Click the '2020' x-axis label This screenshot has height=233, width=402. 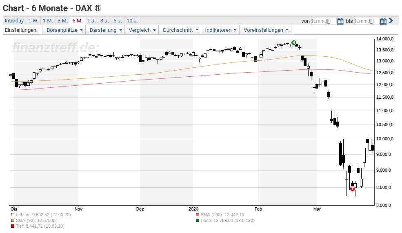[193, 209]
